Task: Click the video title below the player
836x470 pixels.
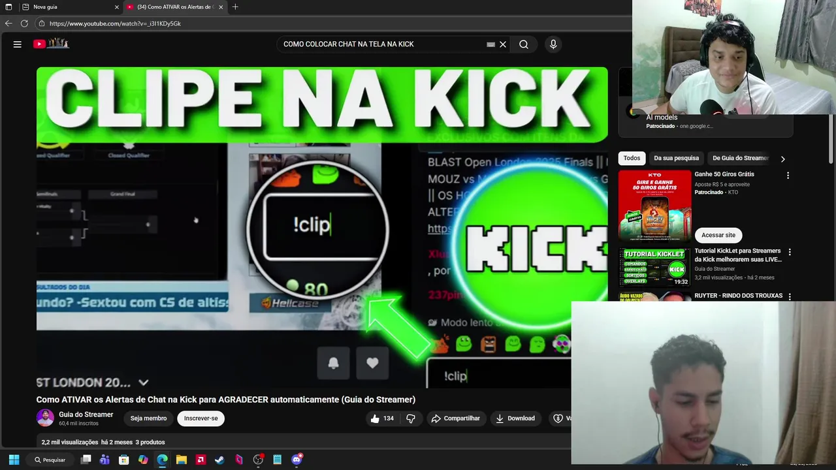Action: point(225,399)
